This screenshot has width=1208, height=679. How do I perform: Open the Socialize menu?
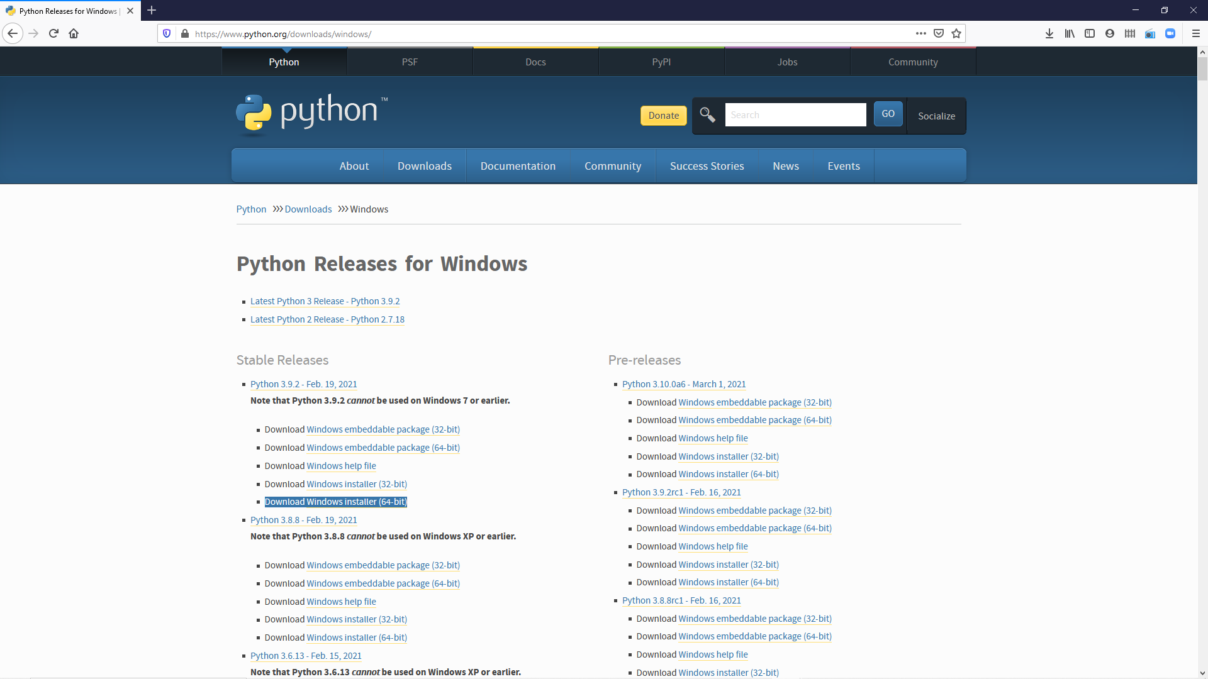936,116
